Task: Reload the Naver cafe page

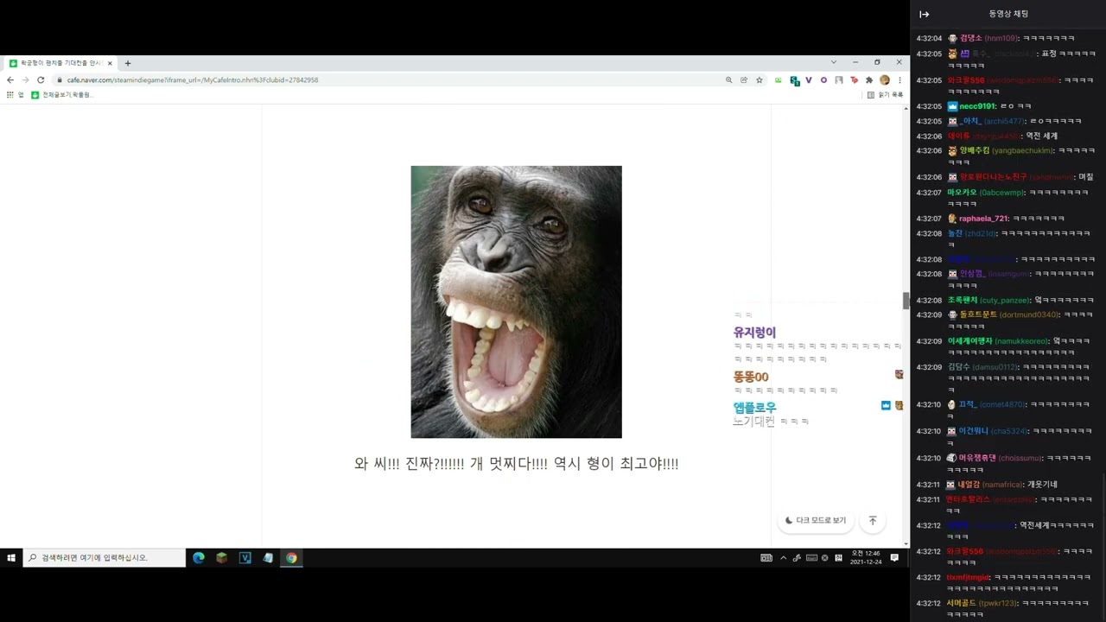Action: click(41, 79)
